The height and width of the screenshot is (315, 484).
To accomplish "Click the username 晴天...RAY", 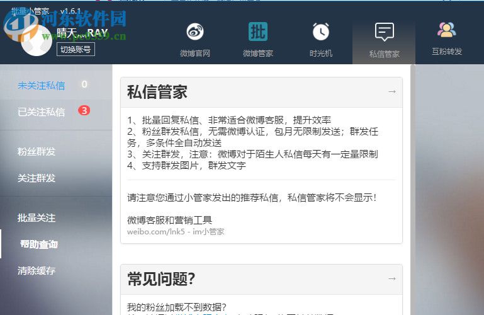I will point(82,33).
